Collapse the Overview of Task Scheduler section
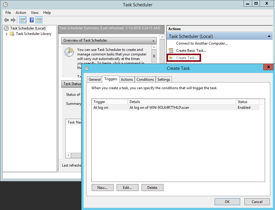 (154, 41)
